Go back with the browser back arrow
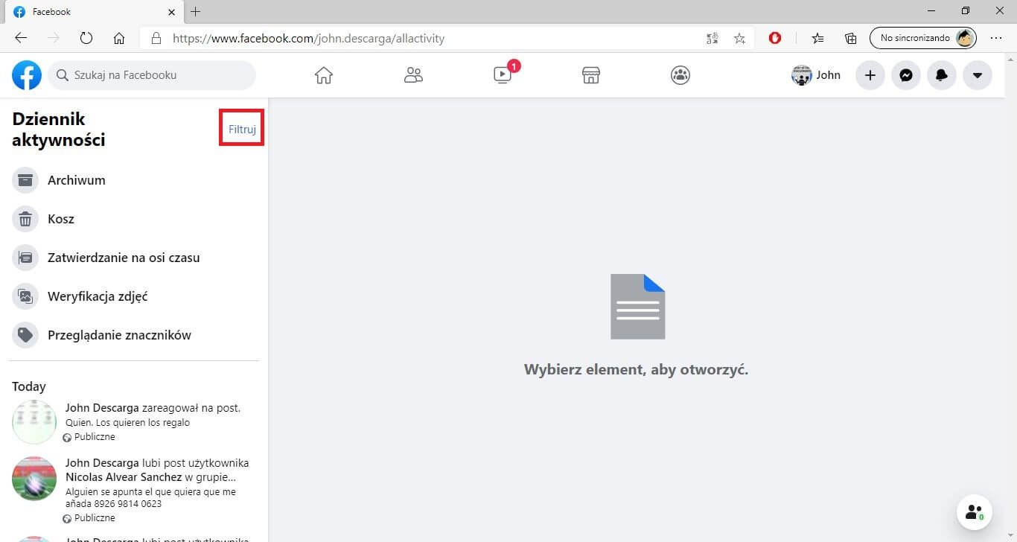The image size is (1017, 542). coord(21,38)
